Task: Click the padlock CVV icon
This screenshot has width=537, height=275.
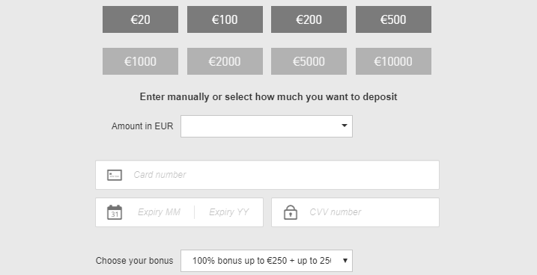Action: coord(291,212)
